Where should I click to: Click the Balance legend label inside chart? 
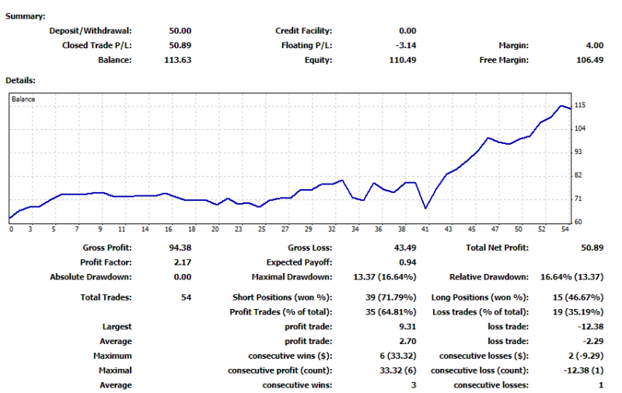(x=24, y=100)
